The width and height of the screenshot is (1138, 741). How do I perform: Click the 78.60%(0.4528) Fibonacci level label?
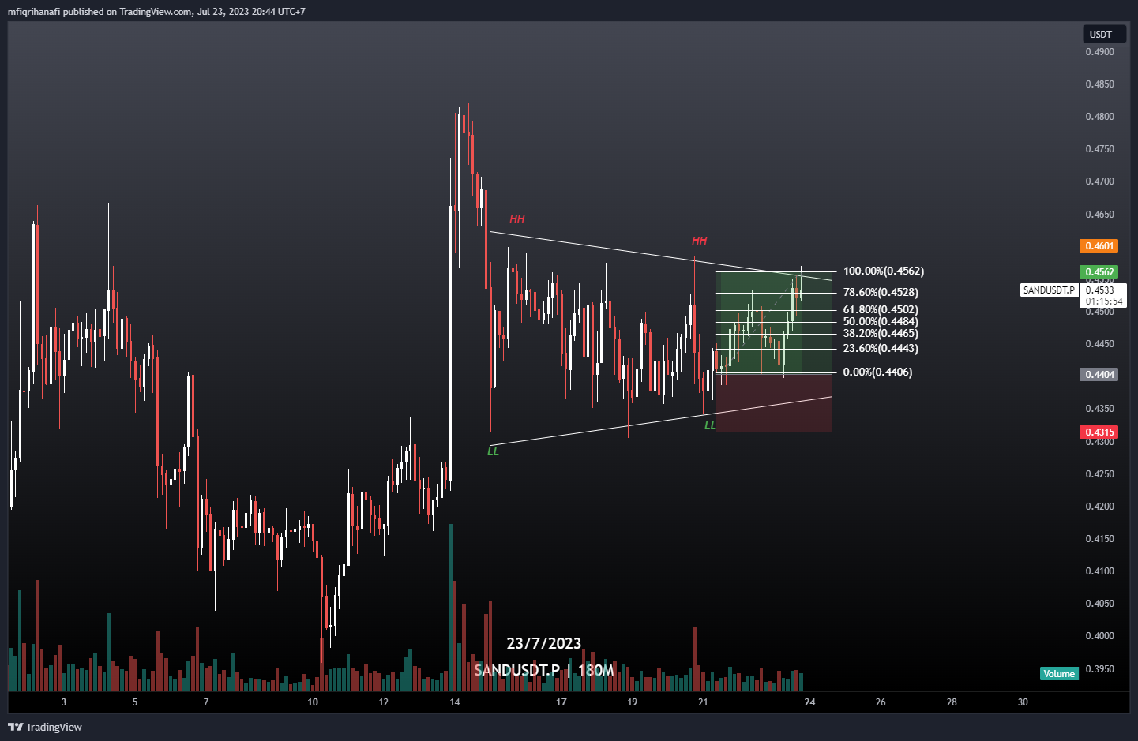click(881, 292)
